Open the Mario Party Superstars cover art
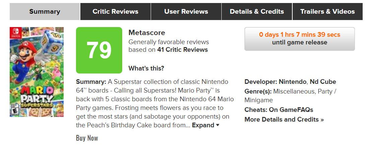The height and width of the screenshot is (145, 368). click(x=36, y=72)
